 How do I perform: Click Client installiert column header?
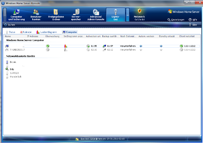coord(187,36)
